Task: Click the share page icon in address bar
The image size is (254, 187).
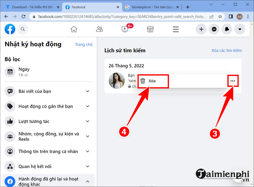Action: click(212, 17)
